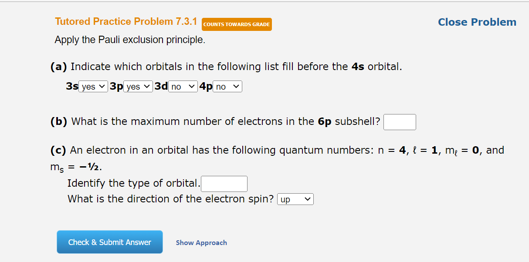
Task: Click the 6p subshell electrons answer box
Action: click(x=400, y=122)
